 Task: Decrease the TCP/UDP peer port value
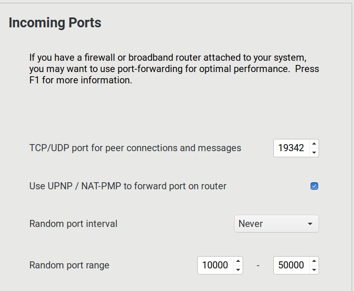pyautogui.click(x=314, y=153)
